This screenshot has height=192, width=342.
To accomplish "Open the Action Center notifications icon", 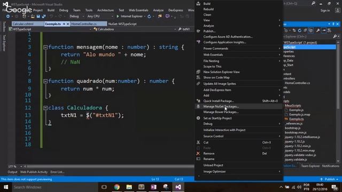I will click(x=335, y=187).
